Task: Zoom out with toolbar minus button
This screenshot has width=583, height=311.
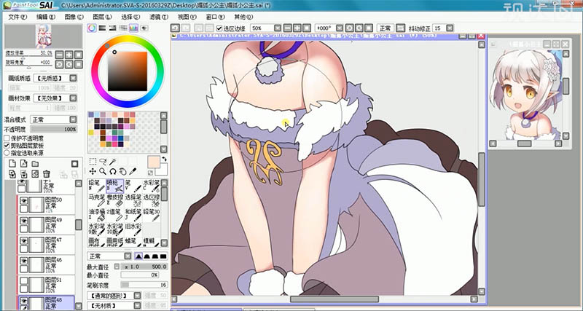Action: click(x=287, y=28)
